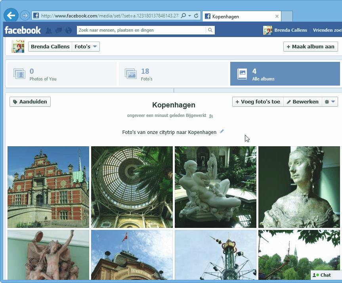
Task: Open the white marble reclining statue photo
Action: (x=216, y=187)
